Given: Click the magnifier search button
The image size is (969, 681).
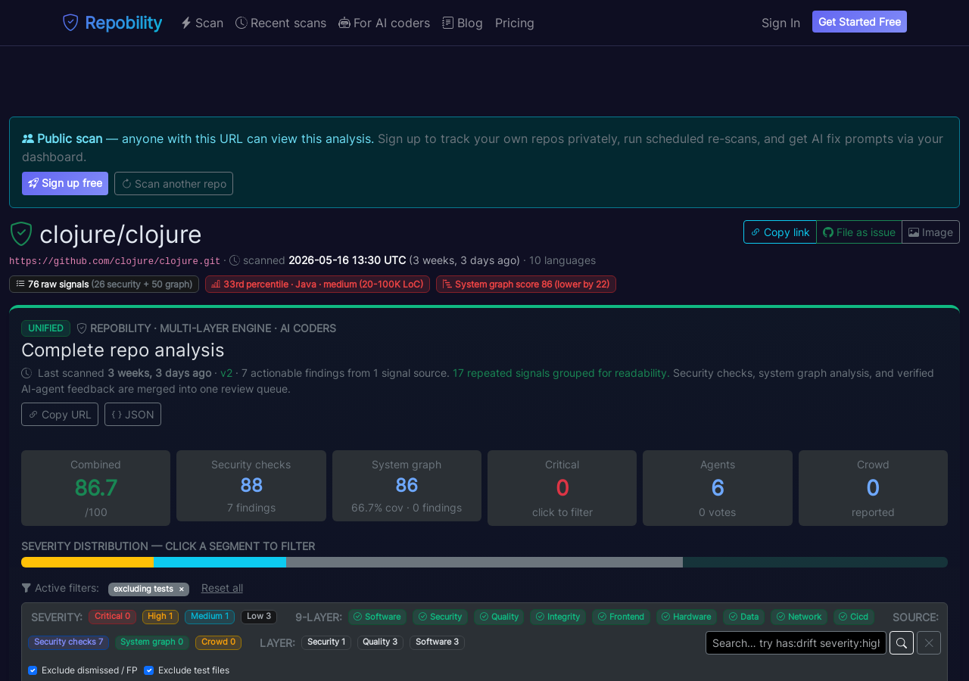Looking at the screenshot, I should tap(902, 642).
